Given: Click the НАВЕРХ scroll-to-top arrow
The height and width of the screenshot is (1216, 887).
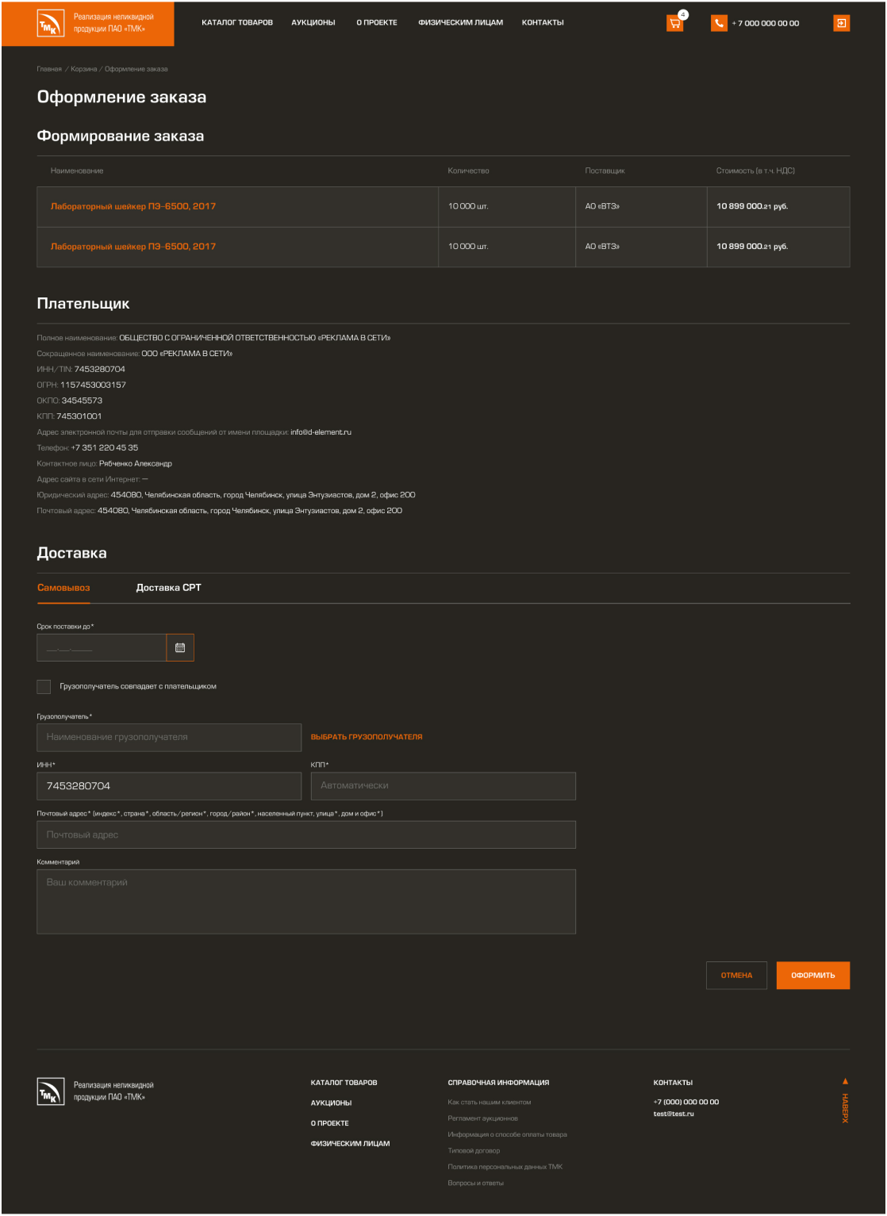Looking at the screenshot, I should [845, 1081].
